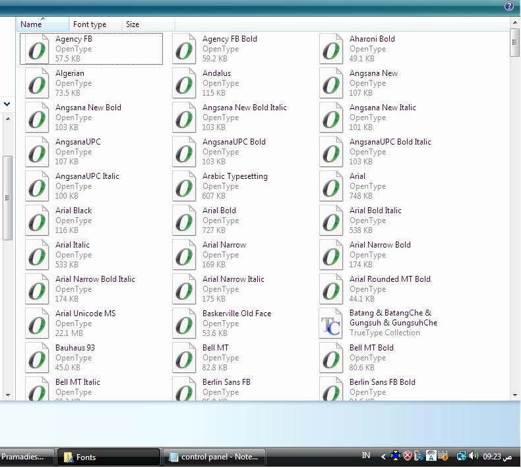This screenshot has width=521, height=468.
Task: Click the keyboard warning tray icon
Action: point(444,455)
